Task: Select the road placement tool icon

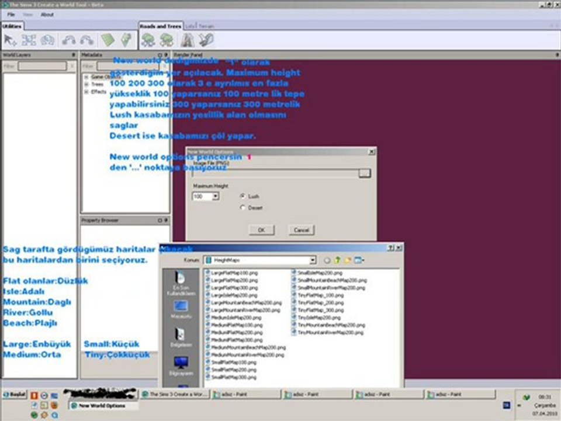Action: pos(187,40)
